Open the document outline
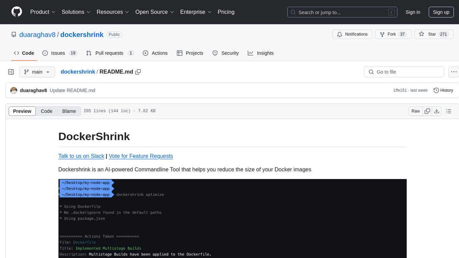 tap(449, 111)
